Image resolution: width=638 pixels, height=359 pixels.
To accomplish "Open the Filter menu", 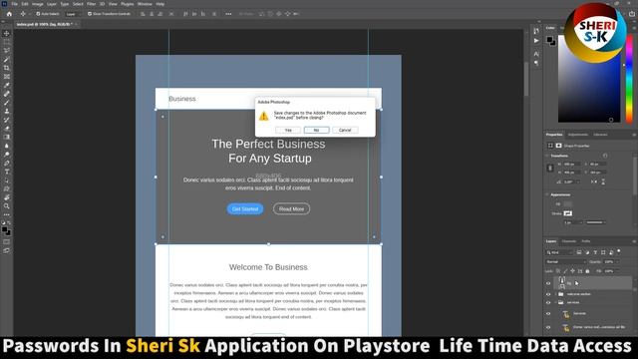I will 91,4.
